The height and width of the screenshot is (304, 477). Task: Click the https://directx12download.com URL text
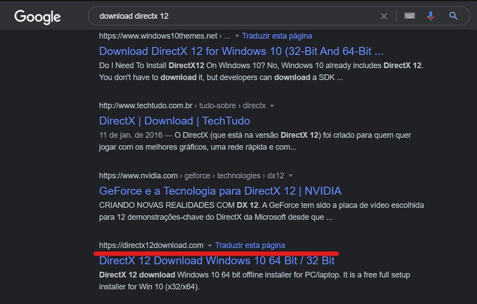151,245
